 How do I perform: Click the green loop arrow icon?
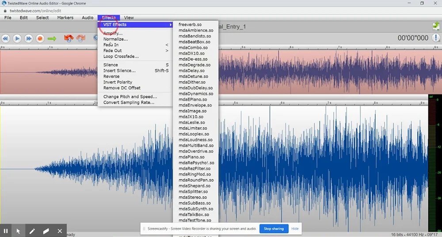(x=52, y=38)
